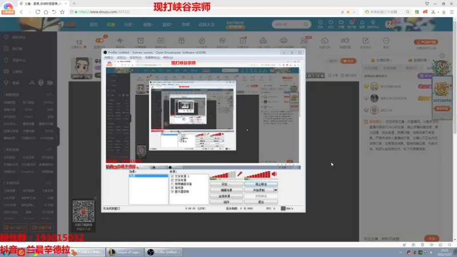Viewport: 457px width, 257px height.
Task: Mute the microphone in OBS
Action: (239, 174)
